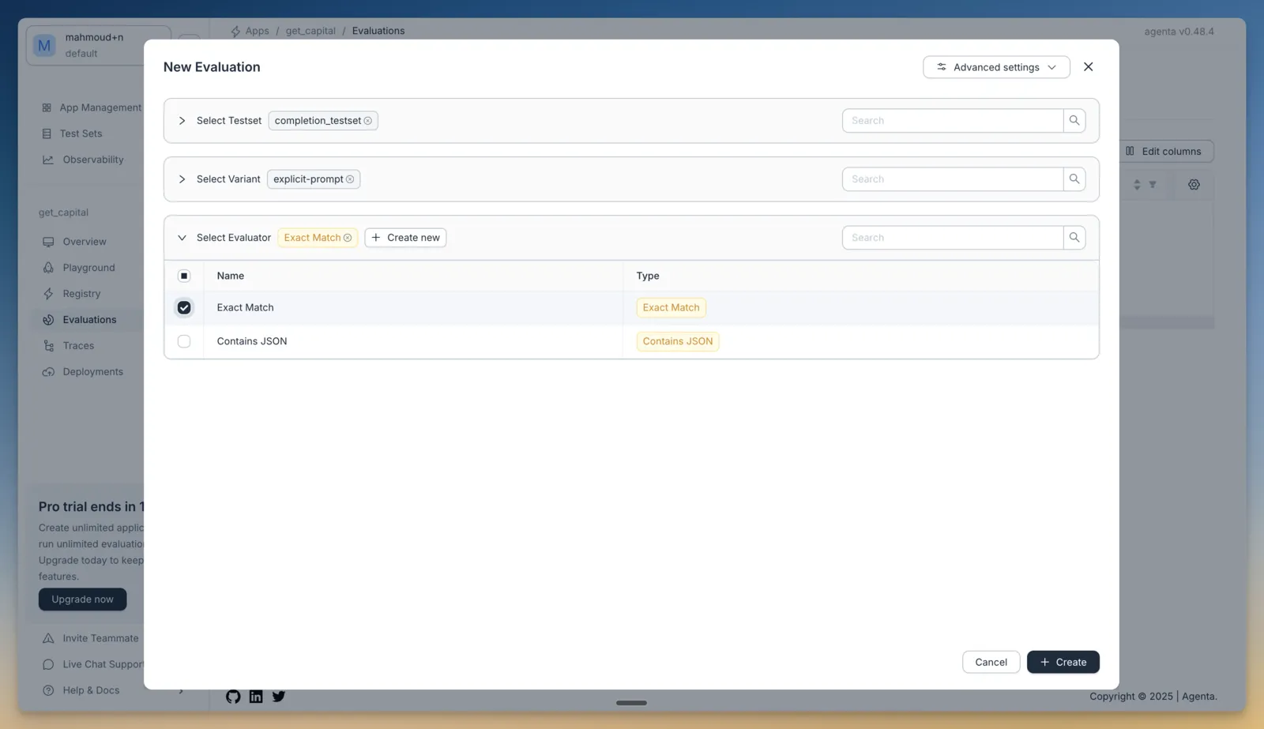
Task: Toggle the select-all evaluators header checkbox
Action: pos(184,276)
